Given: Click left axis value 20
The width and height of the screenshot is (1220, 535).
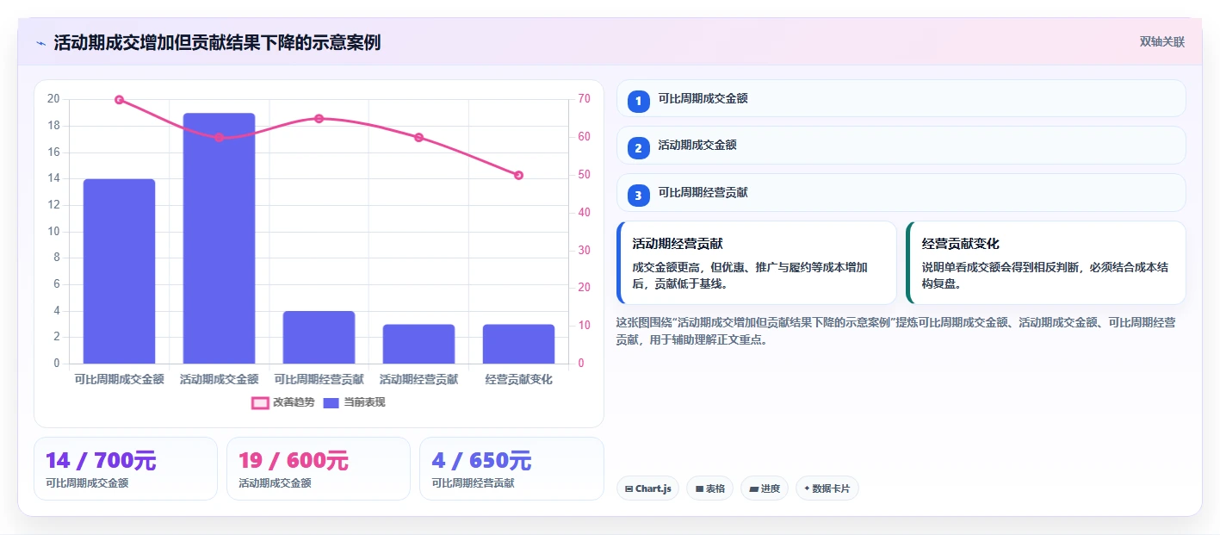Looking at the screenshot, I should (x=53, y=99).
